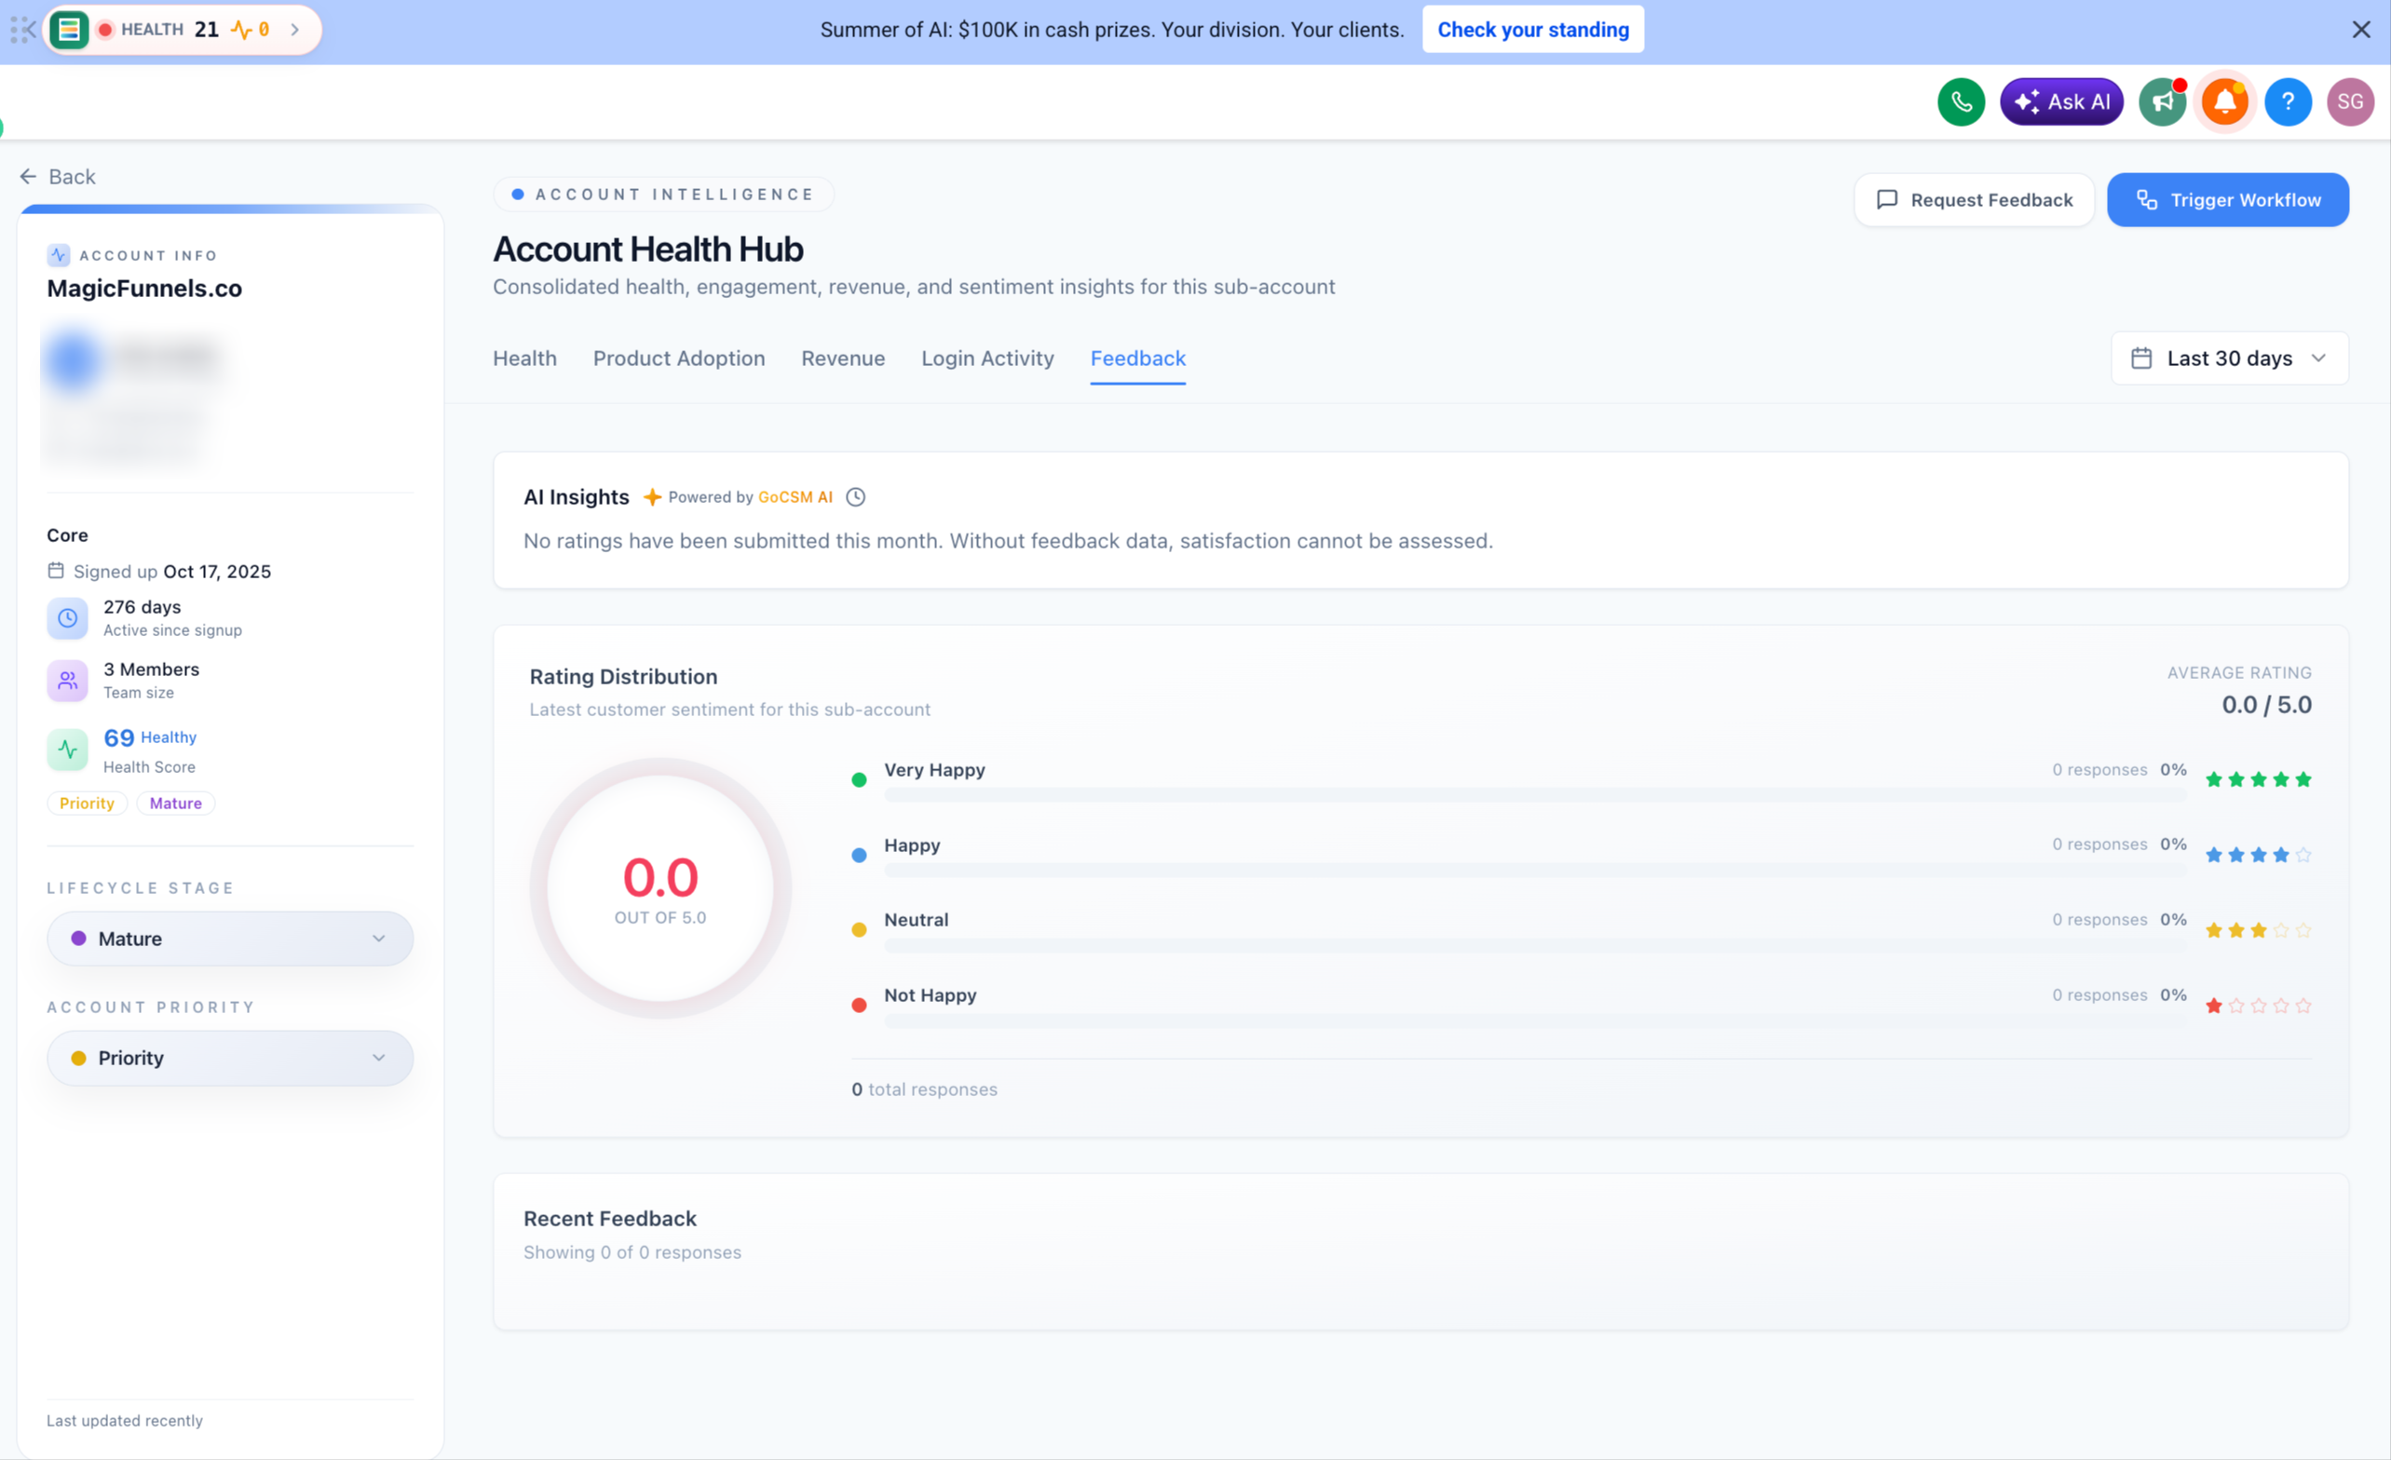Click the one red star rating

click(2258, 1006)
